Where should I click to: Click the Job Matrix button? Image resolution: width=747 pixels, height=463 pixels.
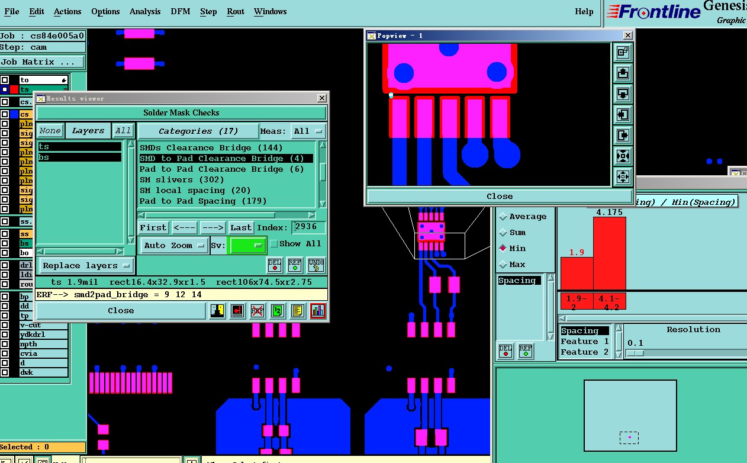43,62
